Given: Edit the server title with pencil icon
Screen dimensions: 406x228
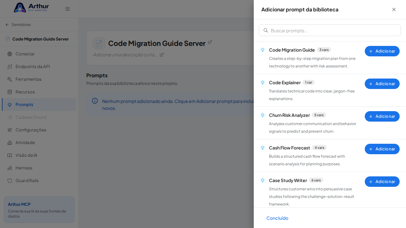Looking at the screenshot, I should pos(210,42).
